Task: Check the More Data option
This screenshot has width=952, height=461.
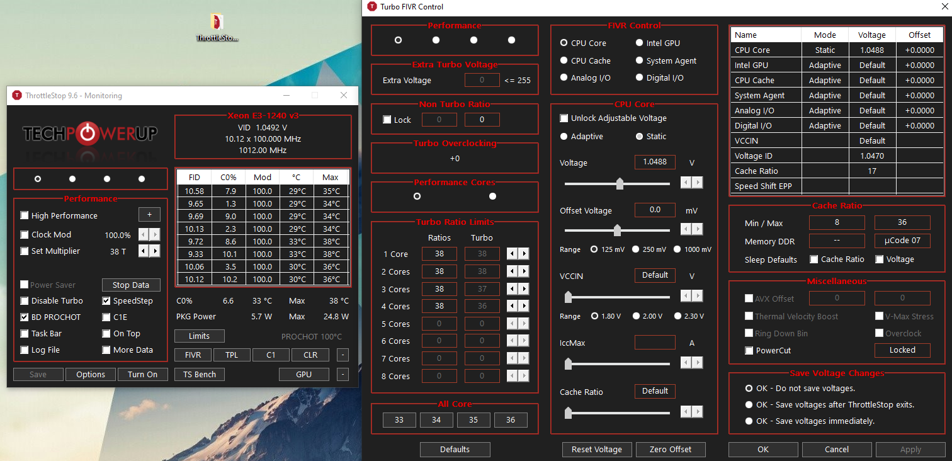Action: point(106,350)
